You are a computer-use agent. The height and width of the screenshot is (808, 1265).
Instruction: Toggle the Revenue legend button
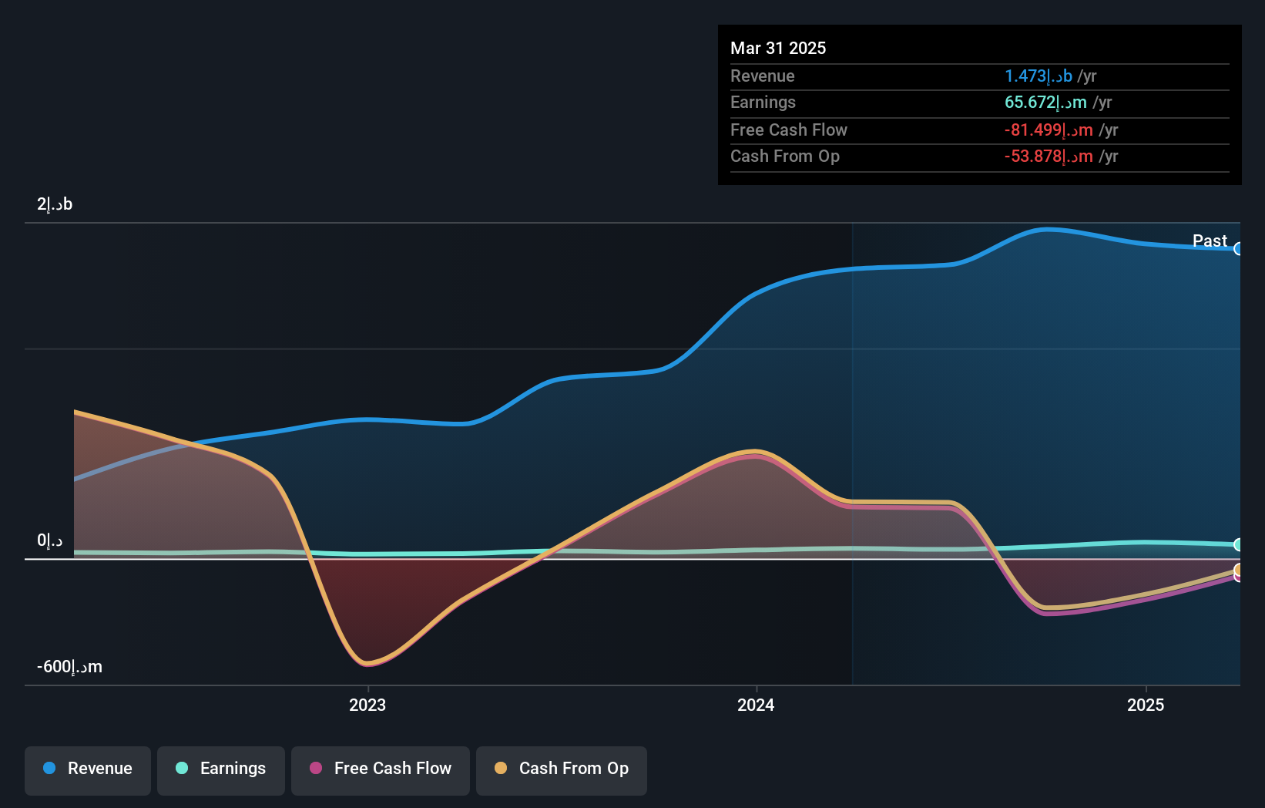[x=88, y=770]
